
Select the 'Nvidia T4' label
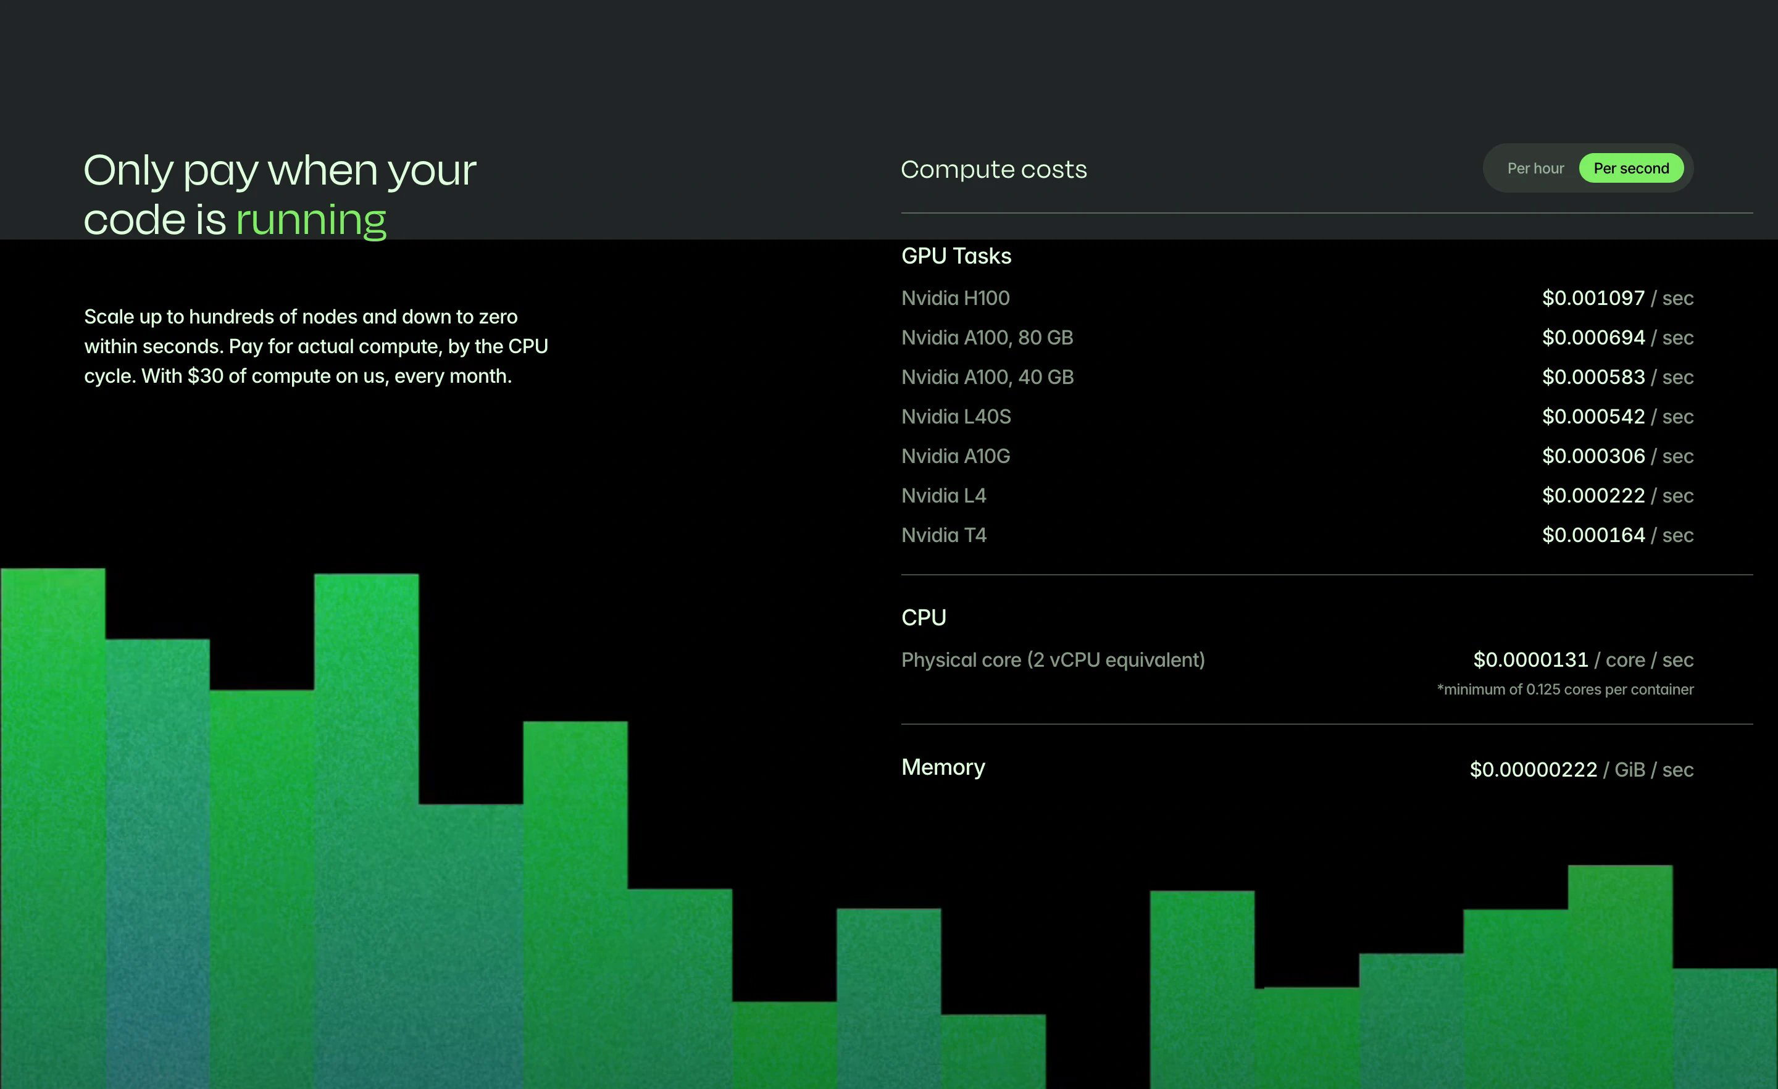coord(943,535)
